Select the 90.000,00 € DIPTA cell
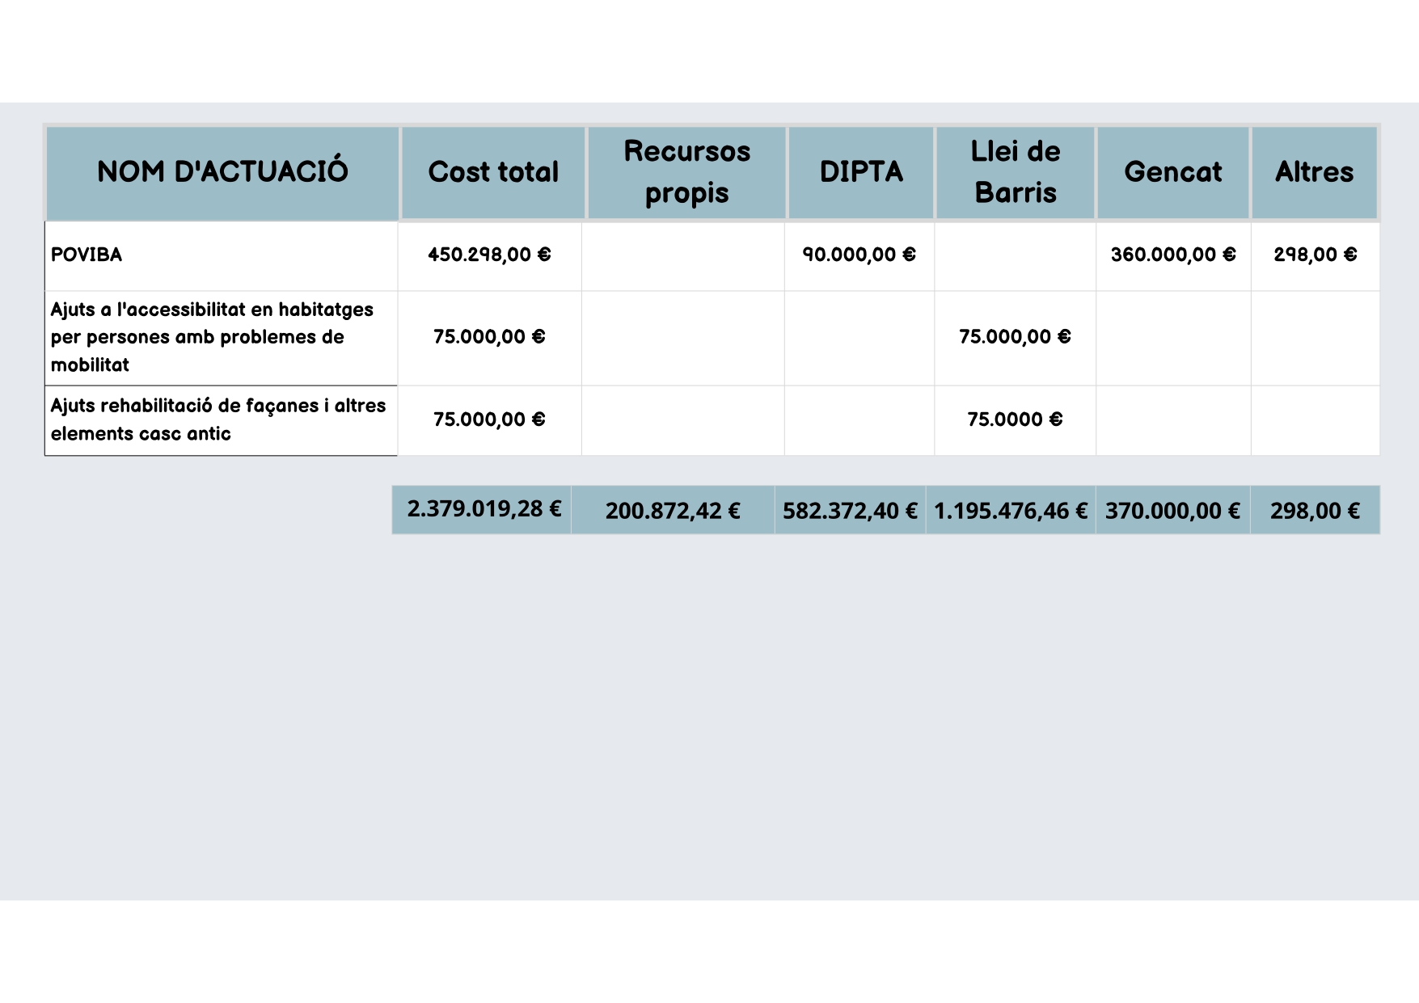 [x=859, y=255]
